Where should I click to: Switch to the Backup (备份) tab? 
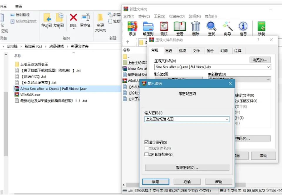coord(210,51)
